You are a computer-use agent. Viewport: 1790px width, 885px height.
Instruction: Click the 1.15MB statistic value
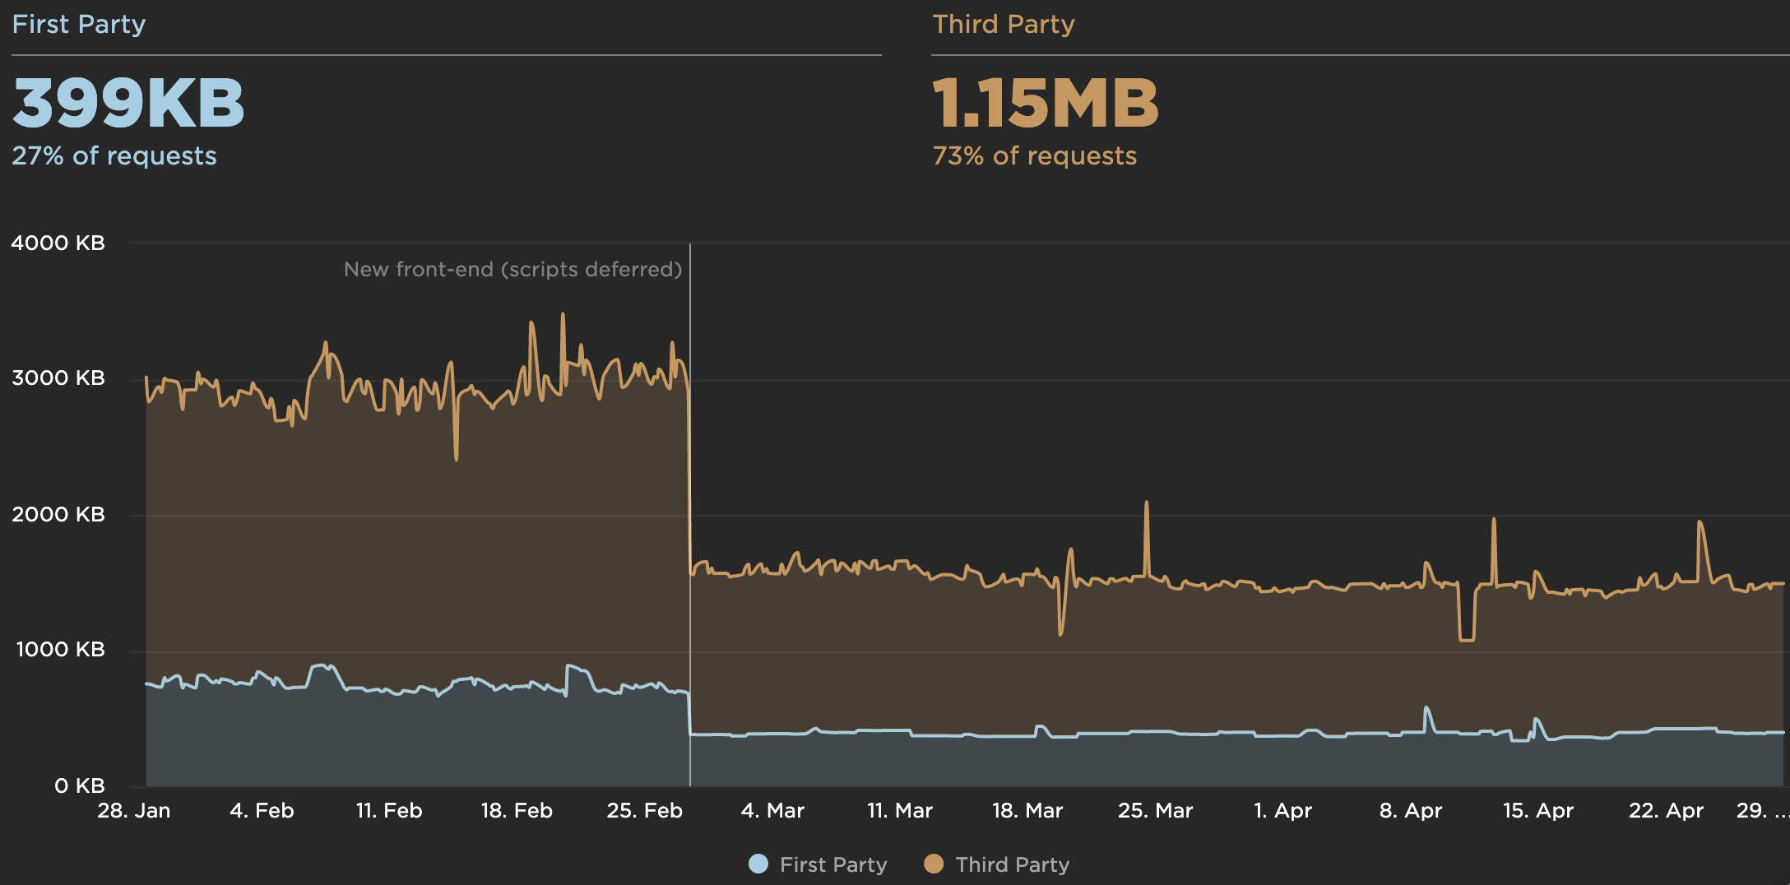1046,102
